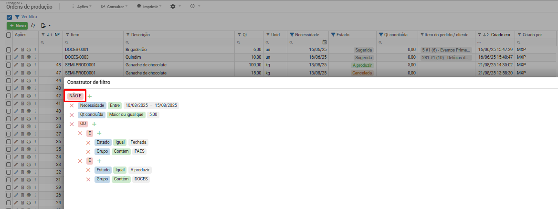Click the Necessidade field chip in filter
558x209 pixels.
point(92,106)
